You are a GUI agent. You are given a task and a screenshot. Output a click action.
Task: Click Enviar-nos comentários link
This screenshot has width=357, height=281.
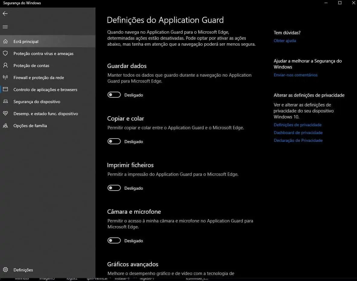pos(296,75)
